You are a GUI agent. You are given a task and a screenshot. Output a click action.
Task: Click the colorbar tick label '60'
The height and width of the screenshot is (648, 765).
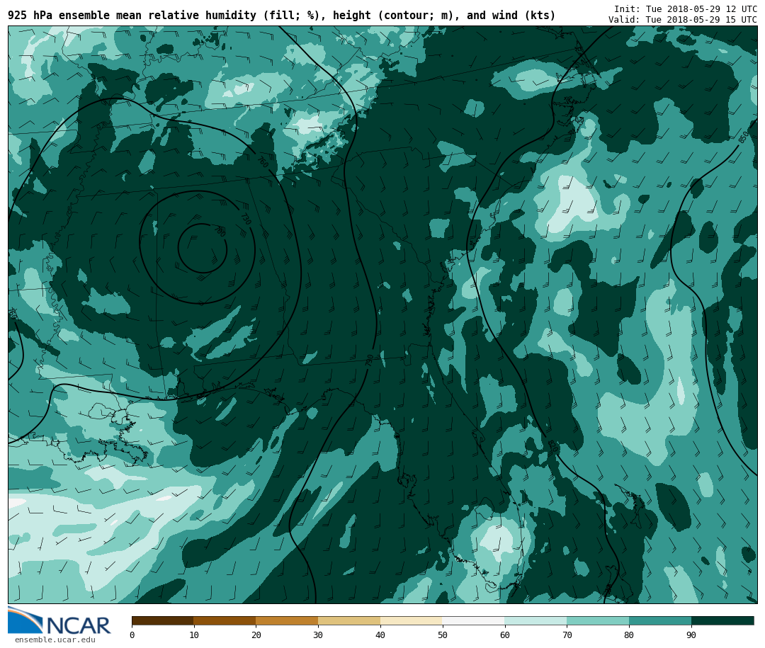point(505,635)
